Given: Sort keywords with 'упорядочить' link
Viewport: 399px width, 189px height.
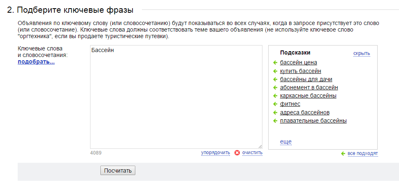Looking at the screenshot, I should (216, 153).
